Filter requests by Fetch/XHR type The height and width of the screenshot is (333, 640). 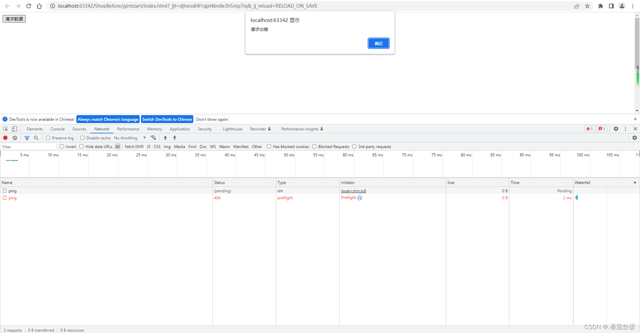pos(134,146)
